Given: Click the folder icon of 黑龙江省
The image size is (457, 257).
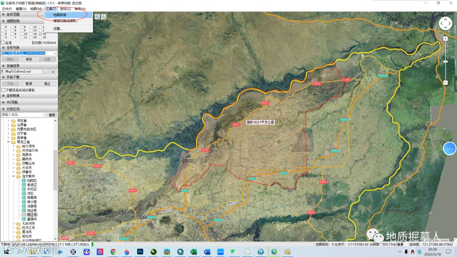Looking at the screenshot, I should point(14,142).
